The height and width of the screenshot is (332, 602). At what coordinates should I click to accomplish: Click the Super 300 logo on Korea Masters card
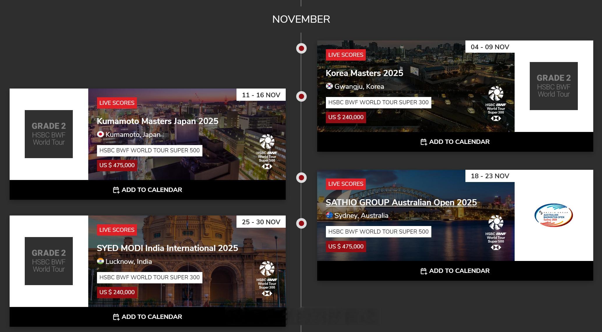click(496, 104)
